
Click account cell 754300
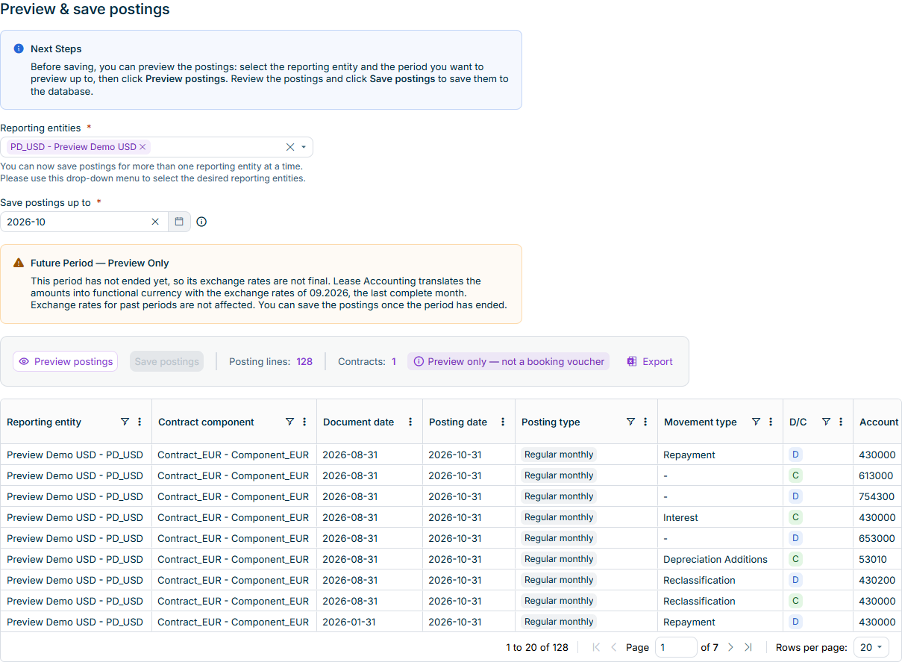coord(877,496)
